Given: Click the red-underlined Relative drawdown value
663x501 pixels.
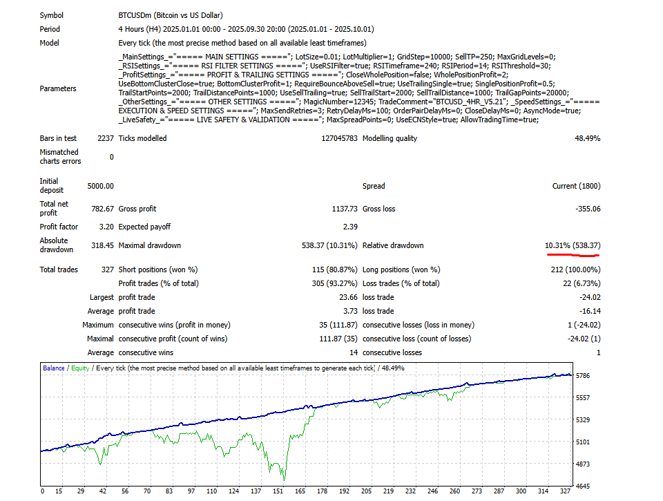Looking at the screenshot, I should point(572,245).
